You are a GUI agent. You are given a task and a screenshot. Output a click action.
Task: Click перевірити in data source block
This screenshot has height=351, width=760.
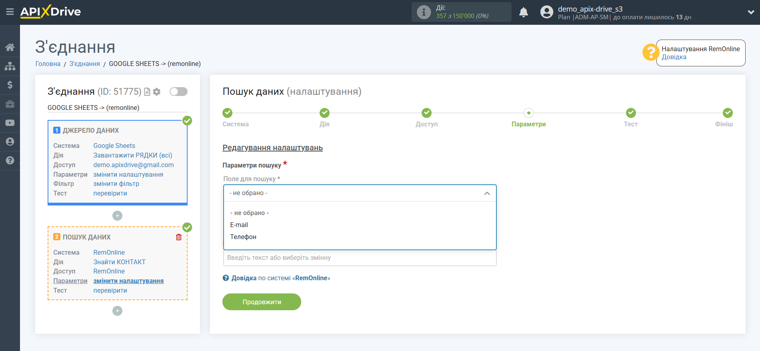pyautogui.click(x=110, y=193)
